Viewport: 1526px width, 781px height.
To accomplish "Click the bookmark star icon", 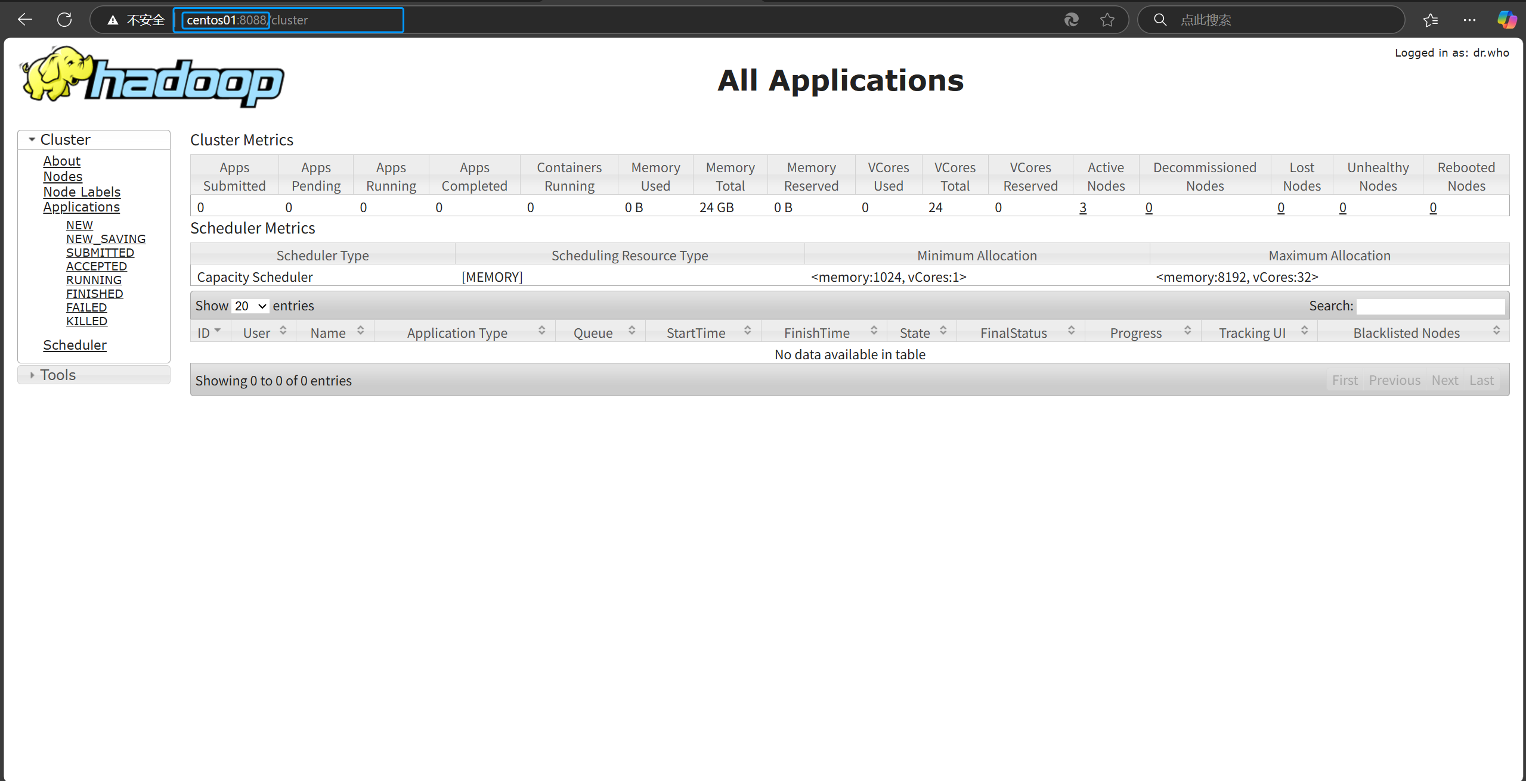I will coord(1107,20).
